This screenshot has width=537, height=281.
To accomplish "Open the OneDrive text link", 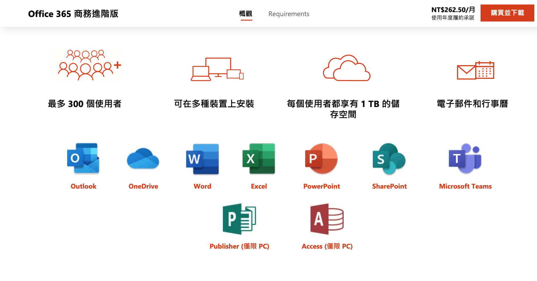I will [143, 186].
